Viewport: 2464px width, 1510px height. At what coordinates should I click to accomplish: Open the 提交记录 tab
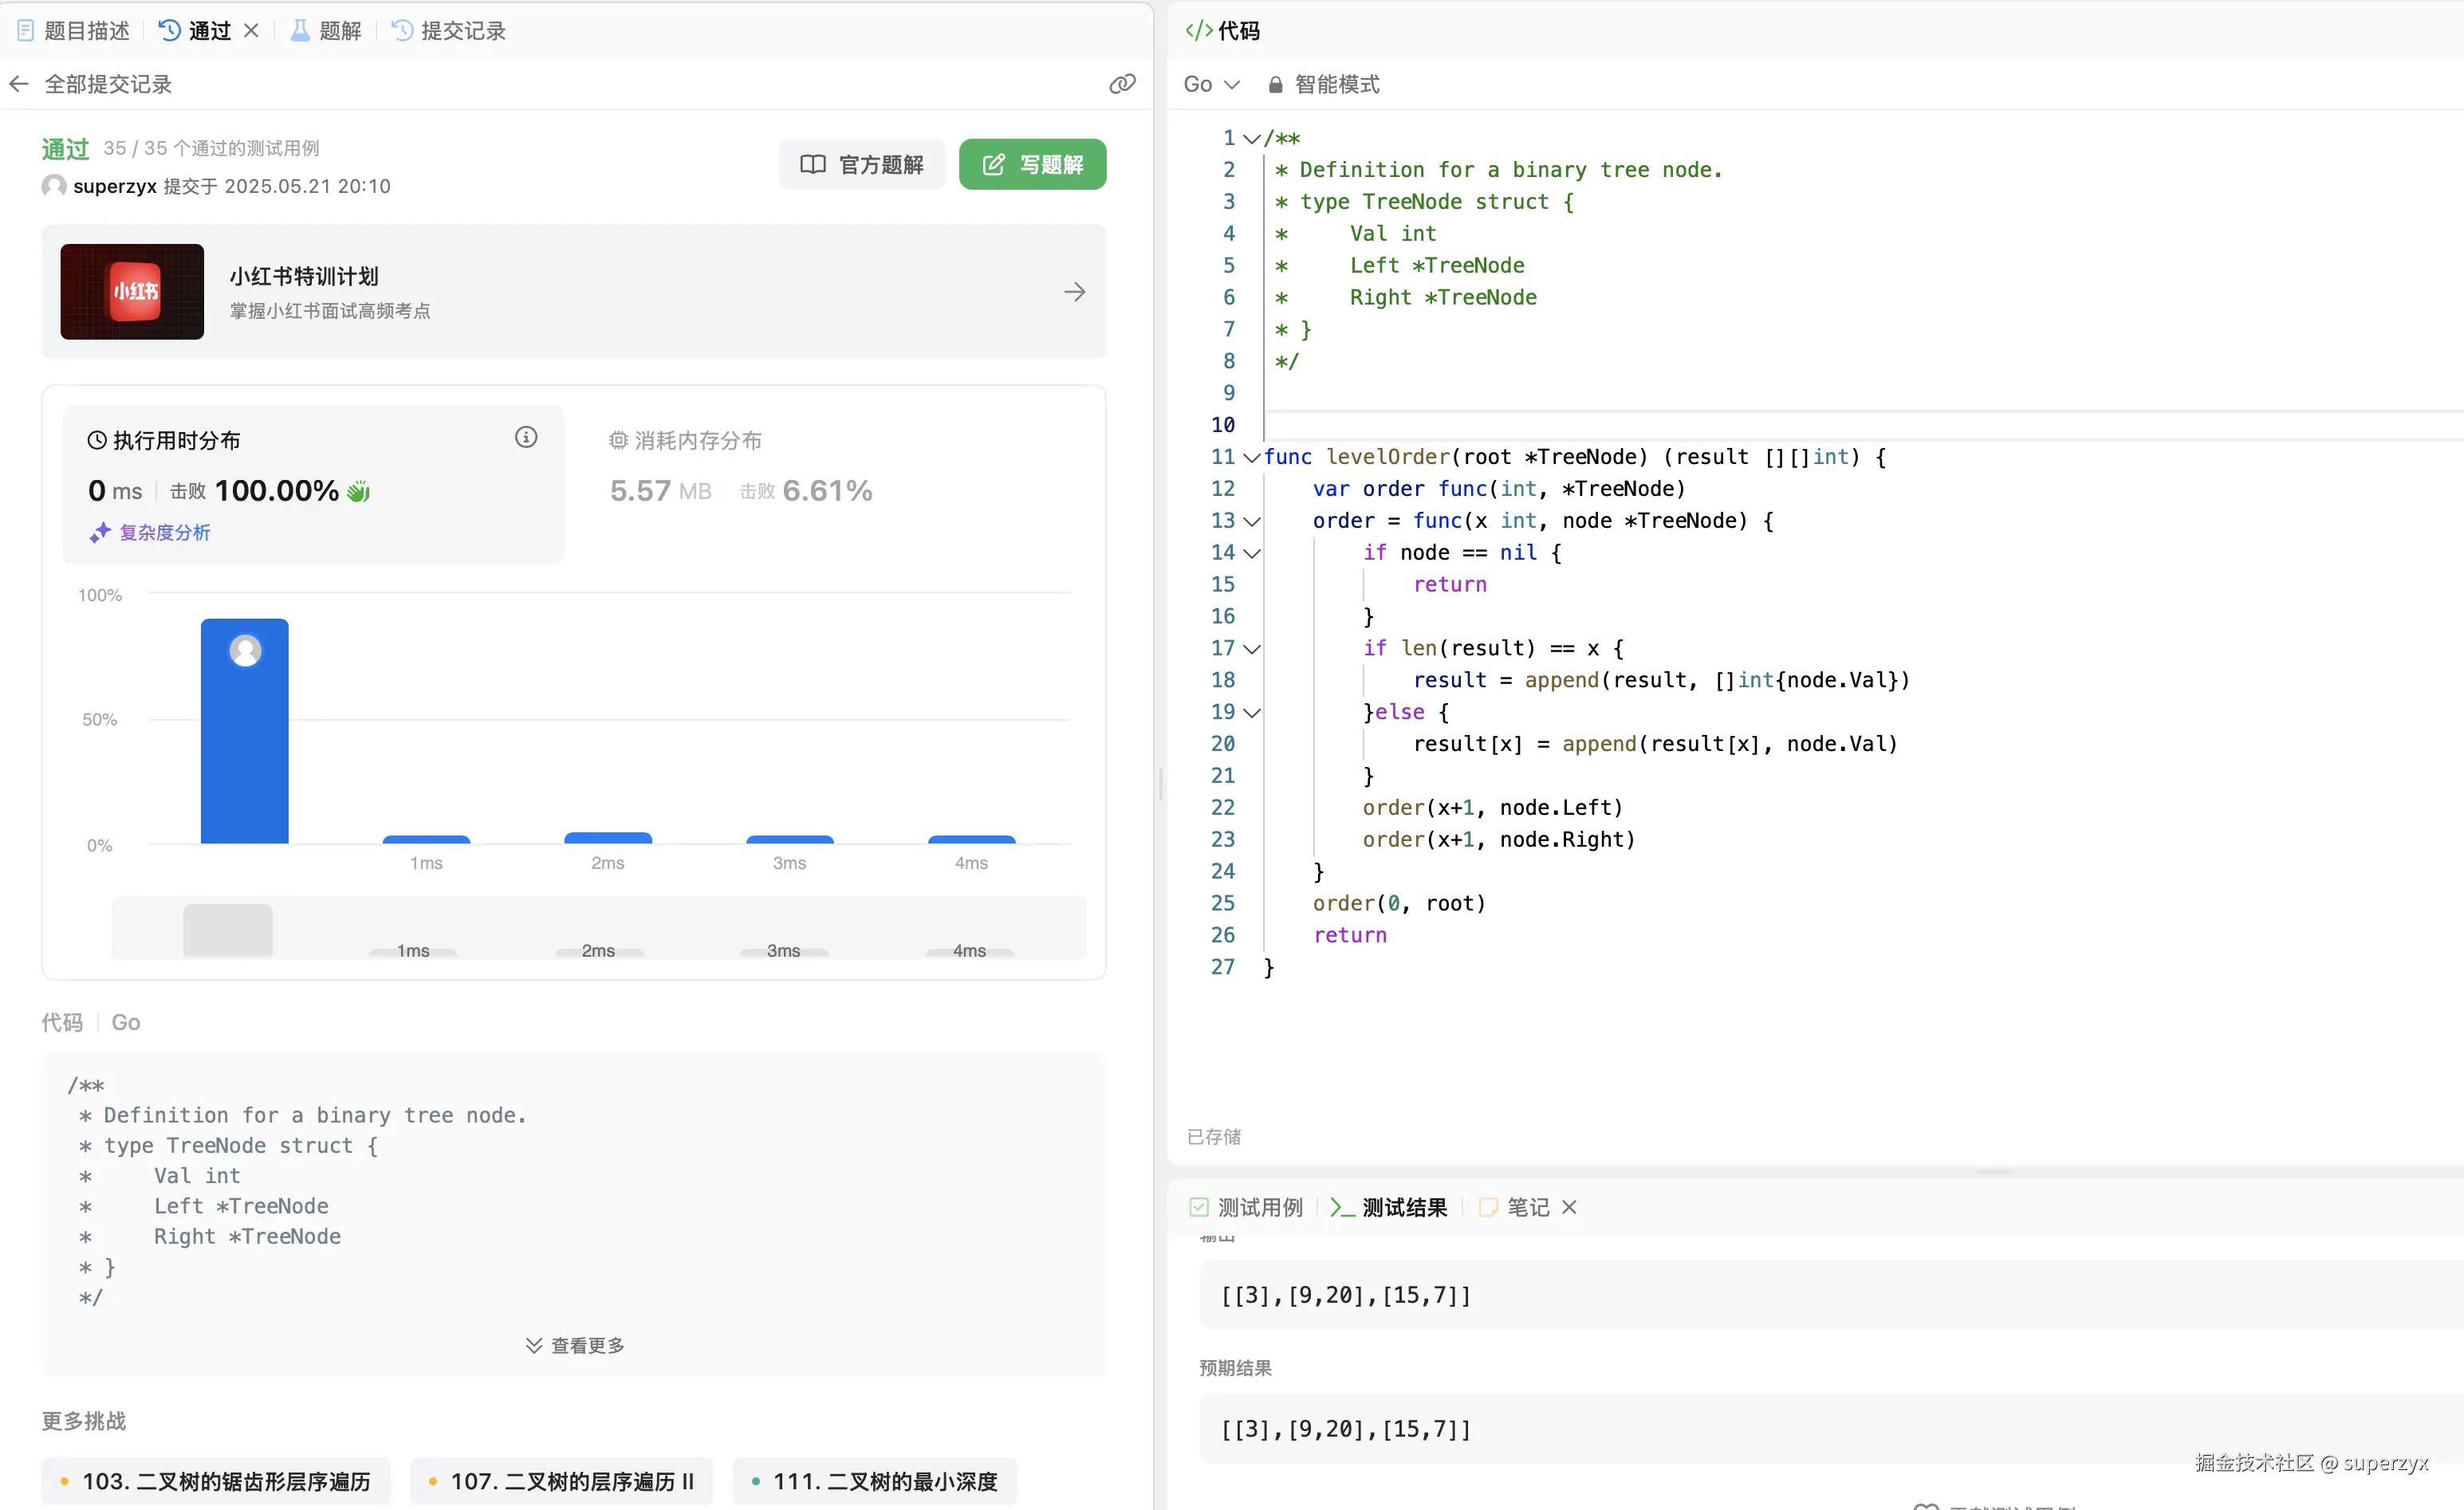(x=449, y=31)
